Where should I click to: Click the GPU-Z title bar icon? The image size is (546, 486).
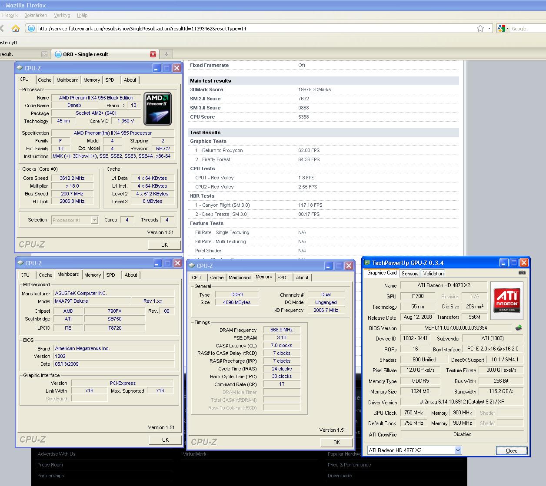point(367,263)
